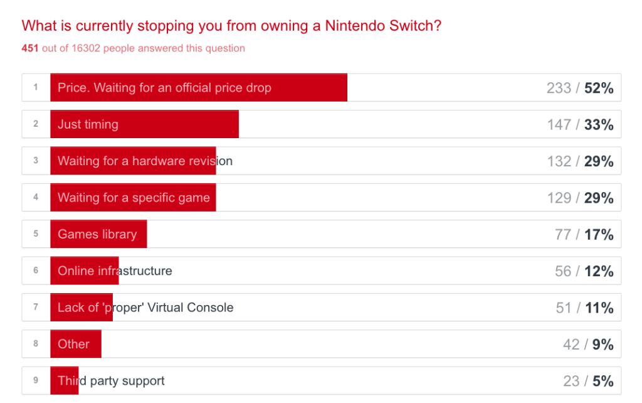Click the '23 / 5%' result value
642x403 pixels.
[587, 381]
